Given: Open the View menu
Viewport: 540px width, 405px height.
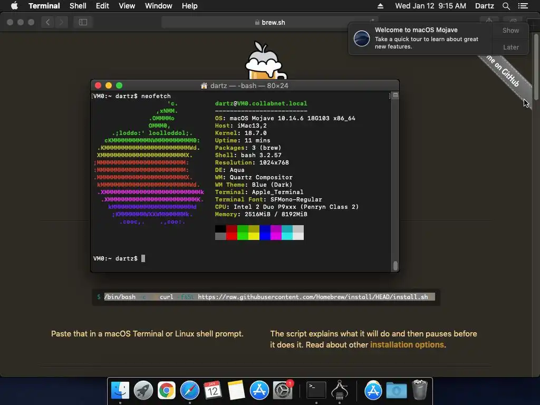Looking at the screenshot, I should [127, 6].
